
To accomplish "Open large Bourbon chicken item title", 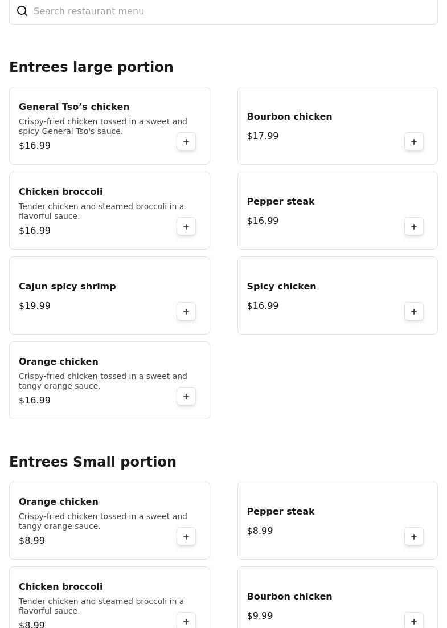I will point(289,117).
